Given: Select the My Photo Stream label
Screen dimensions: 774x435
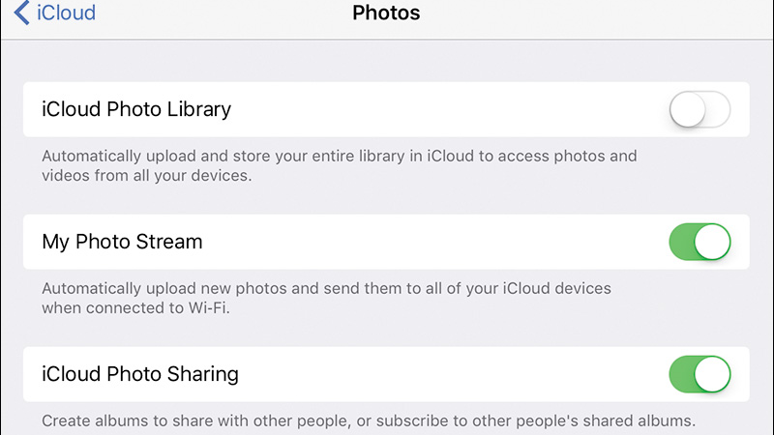Looking at the screenshot, I should click(x=122, y=242).
